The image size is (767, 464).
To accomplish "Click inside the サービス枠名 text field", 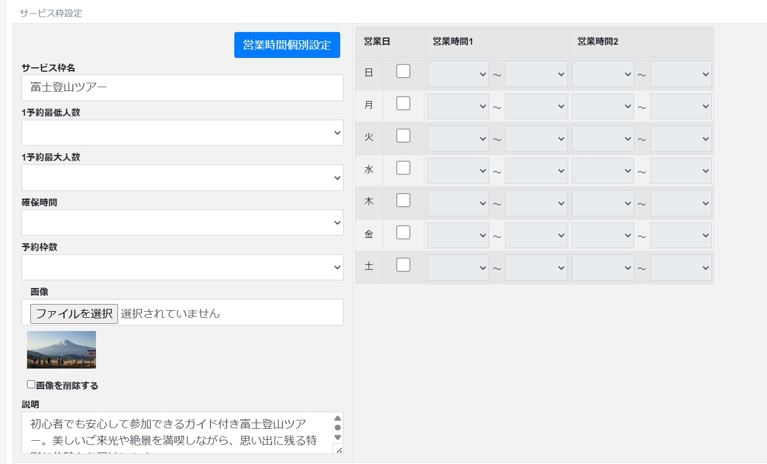I will coord(182,87).
